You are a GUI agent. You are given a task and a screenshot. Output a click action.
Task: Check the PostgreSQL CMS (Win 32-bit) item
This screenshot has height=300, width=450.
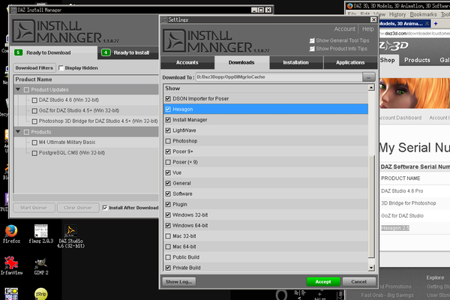(x=34, y=153)
